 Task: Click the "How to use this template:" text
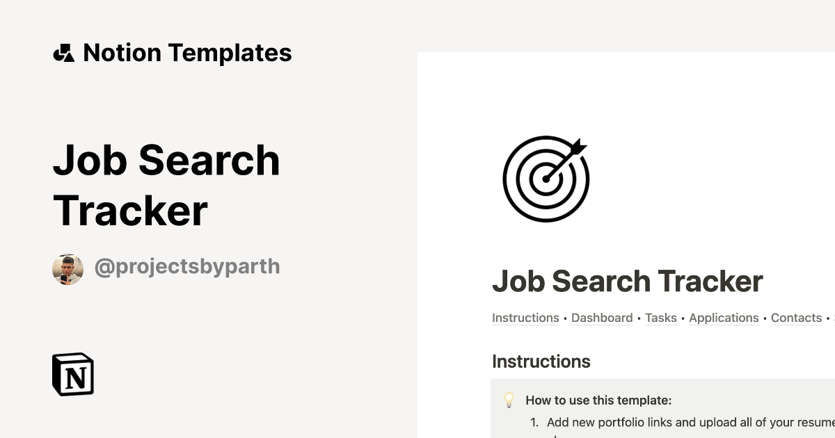click(x=598, y=400)
